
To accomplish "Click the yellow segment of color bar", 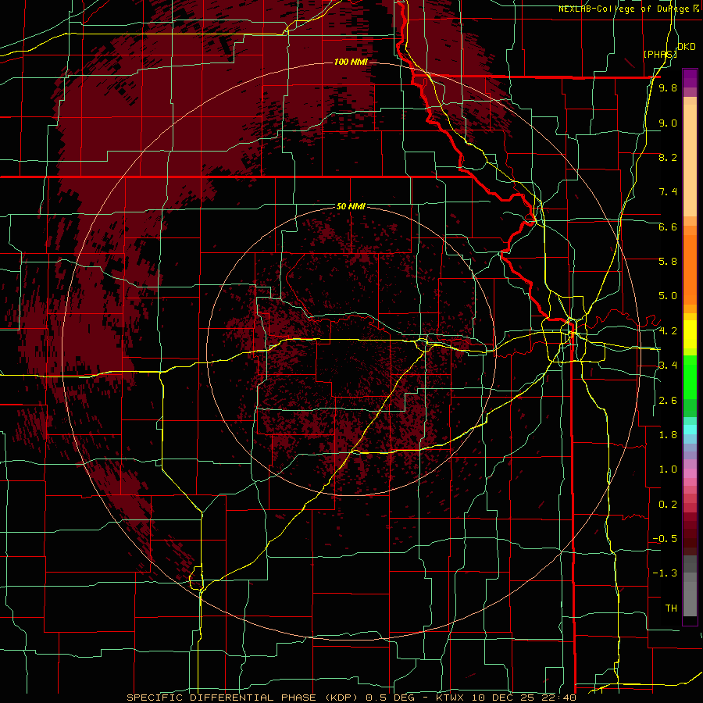I will 690,334.
